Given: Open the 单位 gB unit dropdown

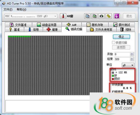Looking at the screenshot, I should pos(128,65).
